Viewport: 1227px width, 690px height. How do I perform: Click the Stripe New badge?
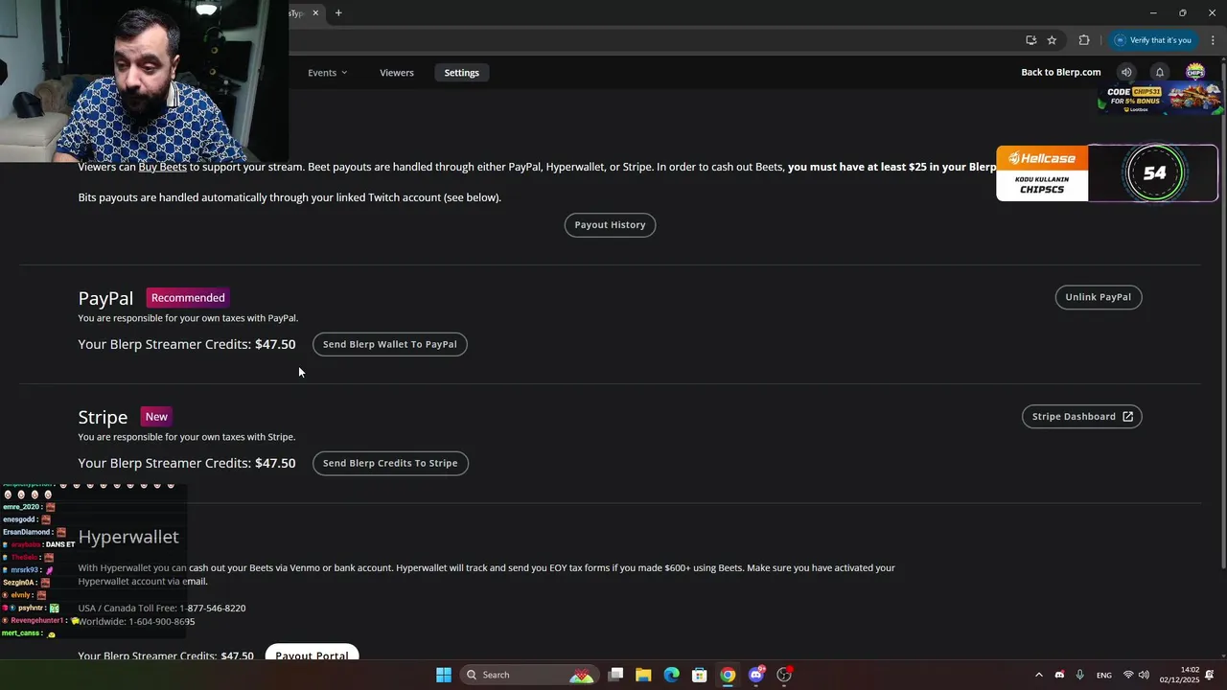coord(156,417)
